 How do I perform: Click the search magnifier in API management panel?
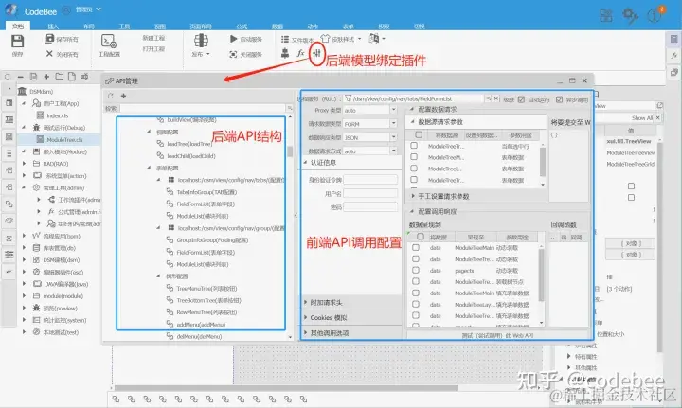pos(289,108)
